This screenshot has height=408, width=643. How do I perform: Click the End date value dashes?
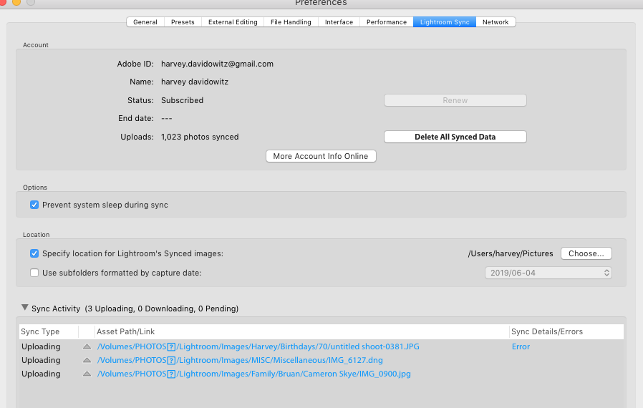click(x=167, y=119)
